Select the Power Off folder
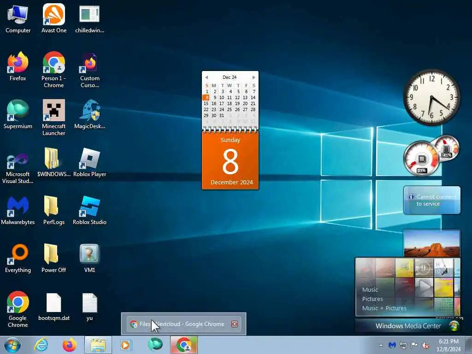This screenshot has width=472, height=354. pyautogui.click(x=54, y=258)
